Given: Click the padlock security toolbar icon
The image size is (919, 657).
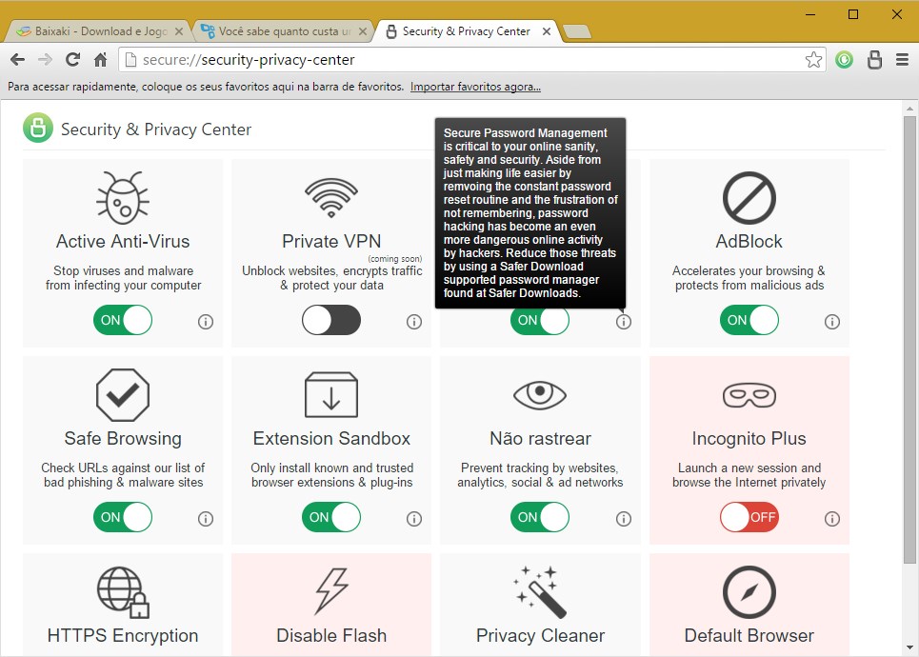Looking at the screenshot, I should coord(874,60).
